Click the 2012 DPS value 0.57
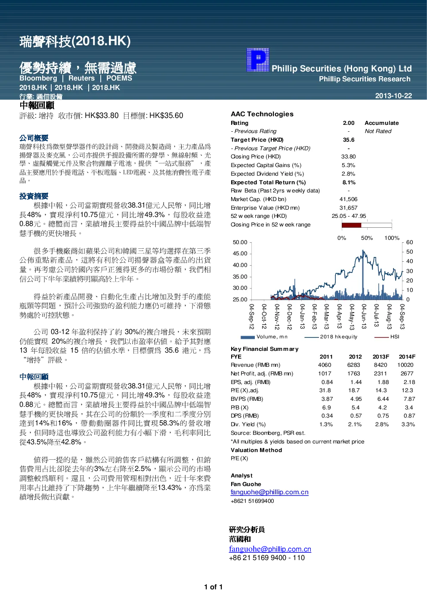 coord(356,416)
